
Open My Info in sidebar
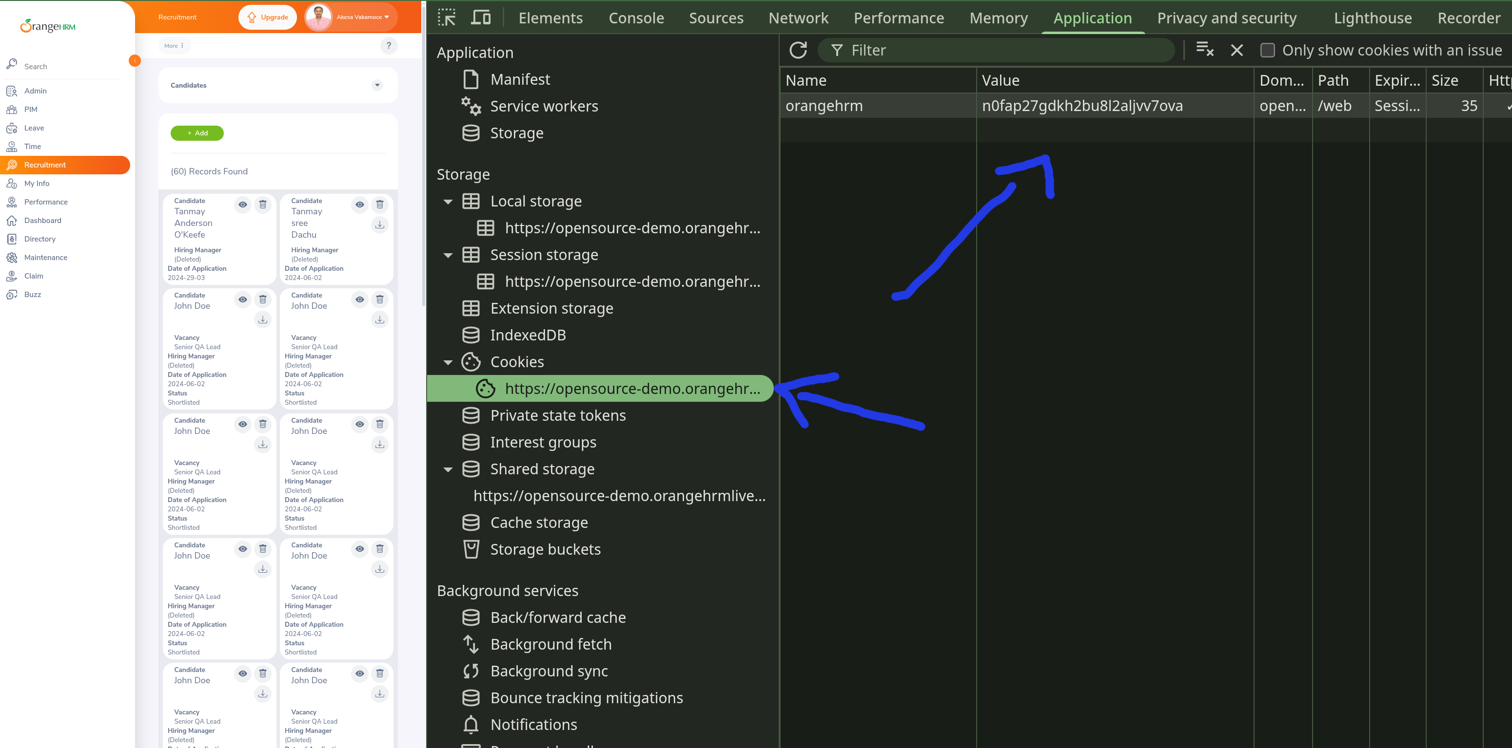pos(64,184)
